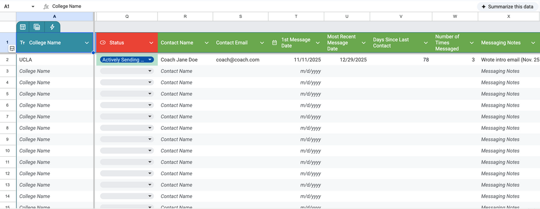The width and height of the screenshot is (540, 209).
Task: Open the Name Box dropdown arrow
Action: coord(33,6)
